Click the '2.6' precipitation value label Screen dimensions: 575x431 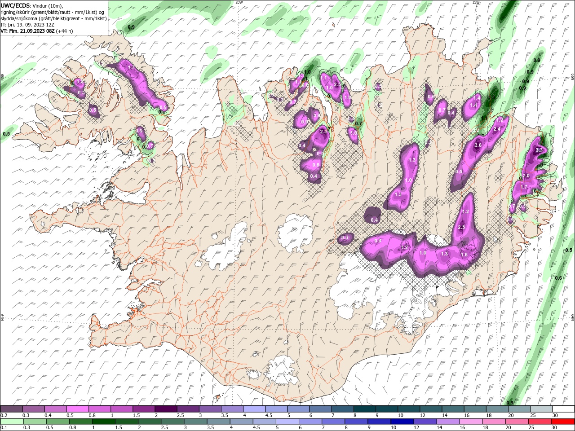(x=478, y=145)
